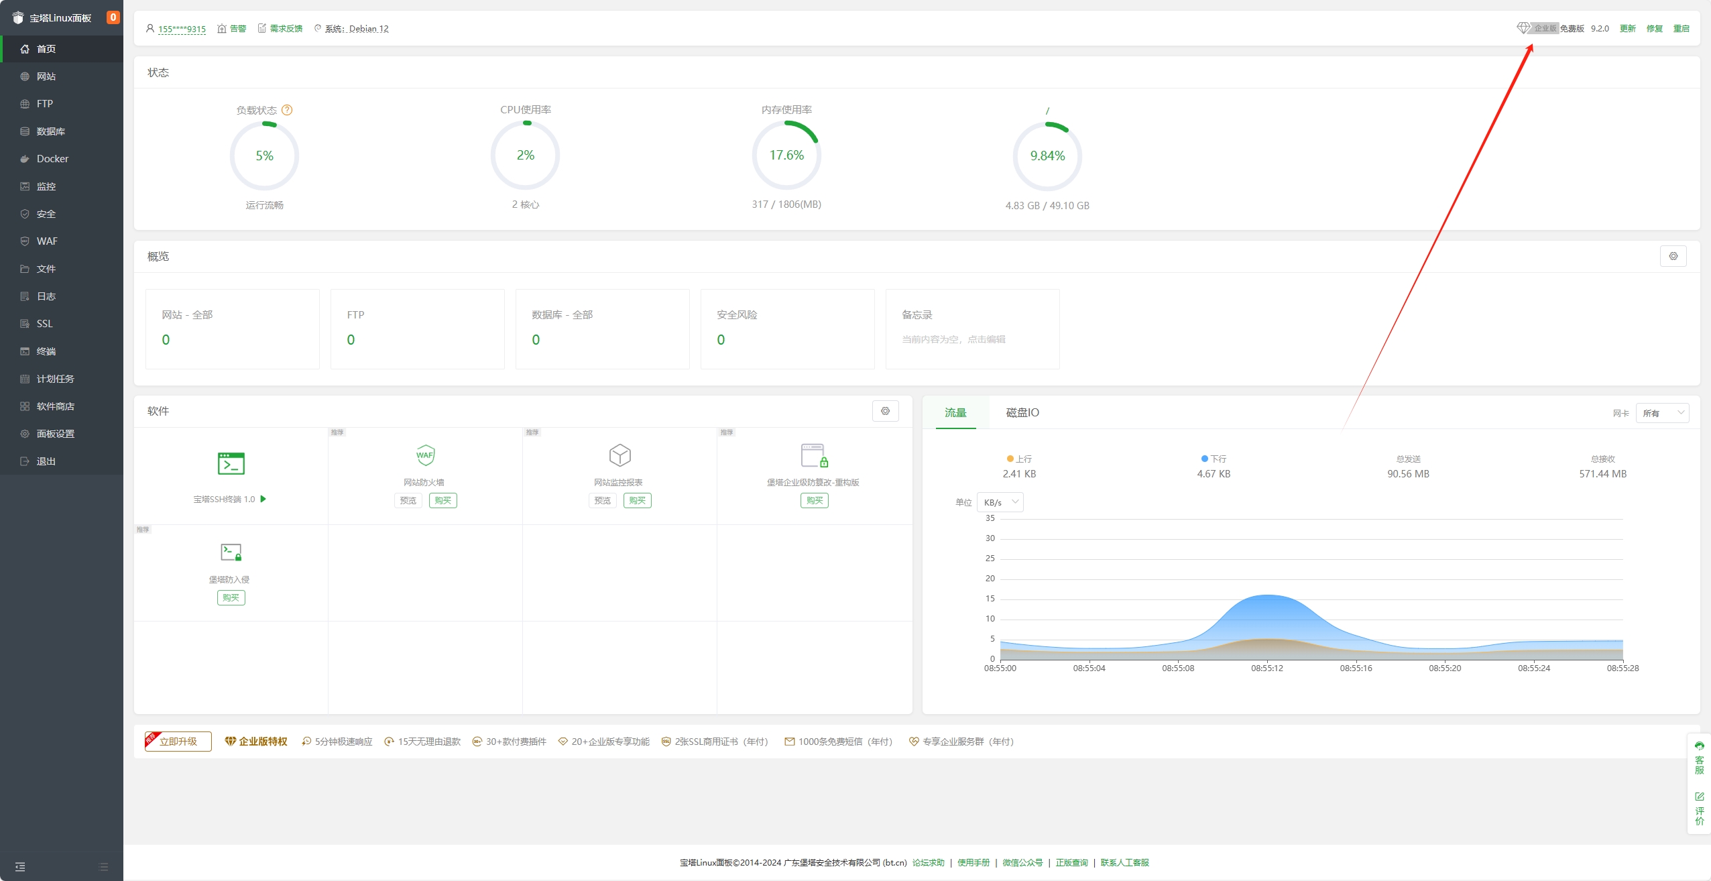This screenshot has height=881, width=1711.
Task: Click the software panel gear icon
Action: click(885, 411)
